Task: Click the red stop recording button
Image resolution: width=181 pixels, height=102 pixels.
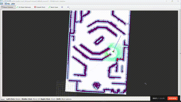Action: click(173, 98)
